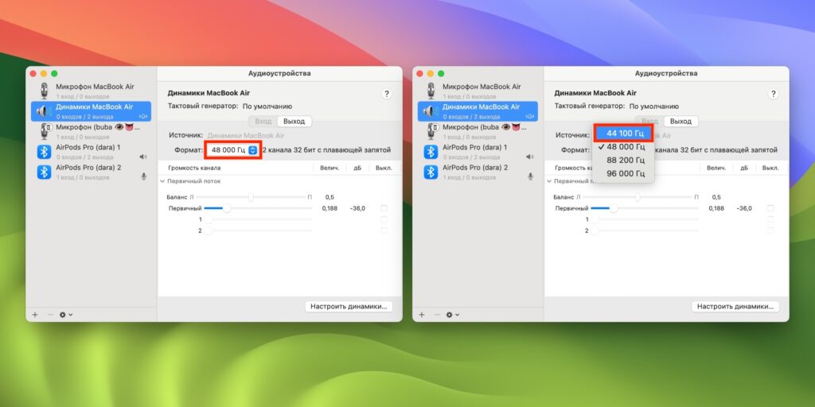Switch to Вход tab in left window
Image resolution: width=815 pixels, height=407 pixels.
coord(263,122)
